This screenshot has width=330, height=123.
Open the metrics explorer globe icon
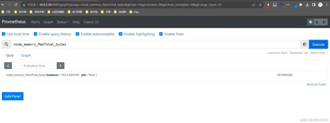click(x=305, y=44)
